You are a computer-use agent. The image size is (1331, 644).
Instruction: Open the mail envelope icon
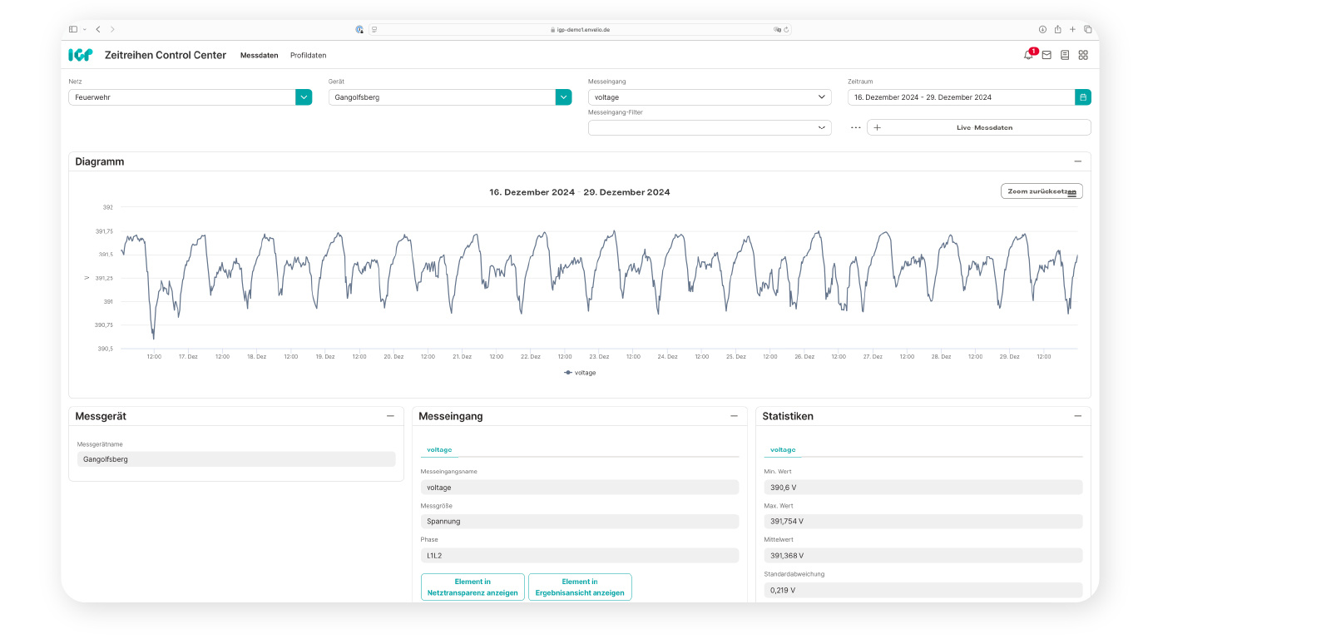point(1046,55)
